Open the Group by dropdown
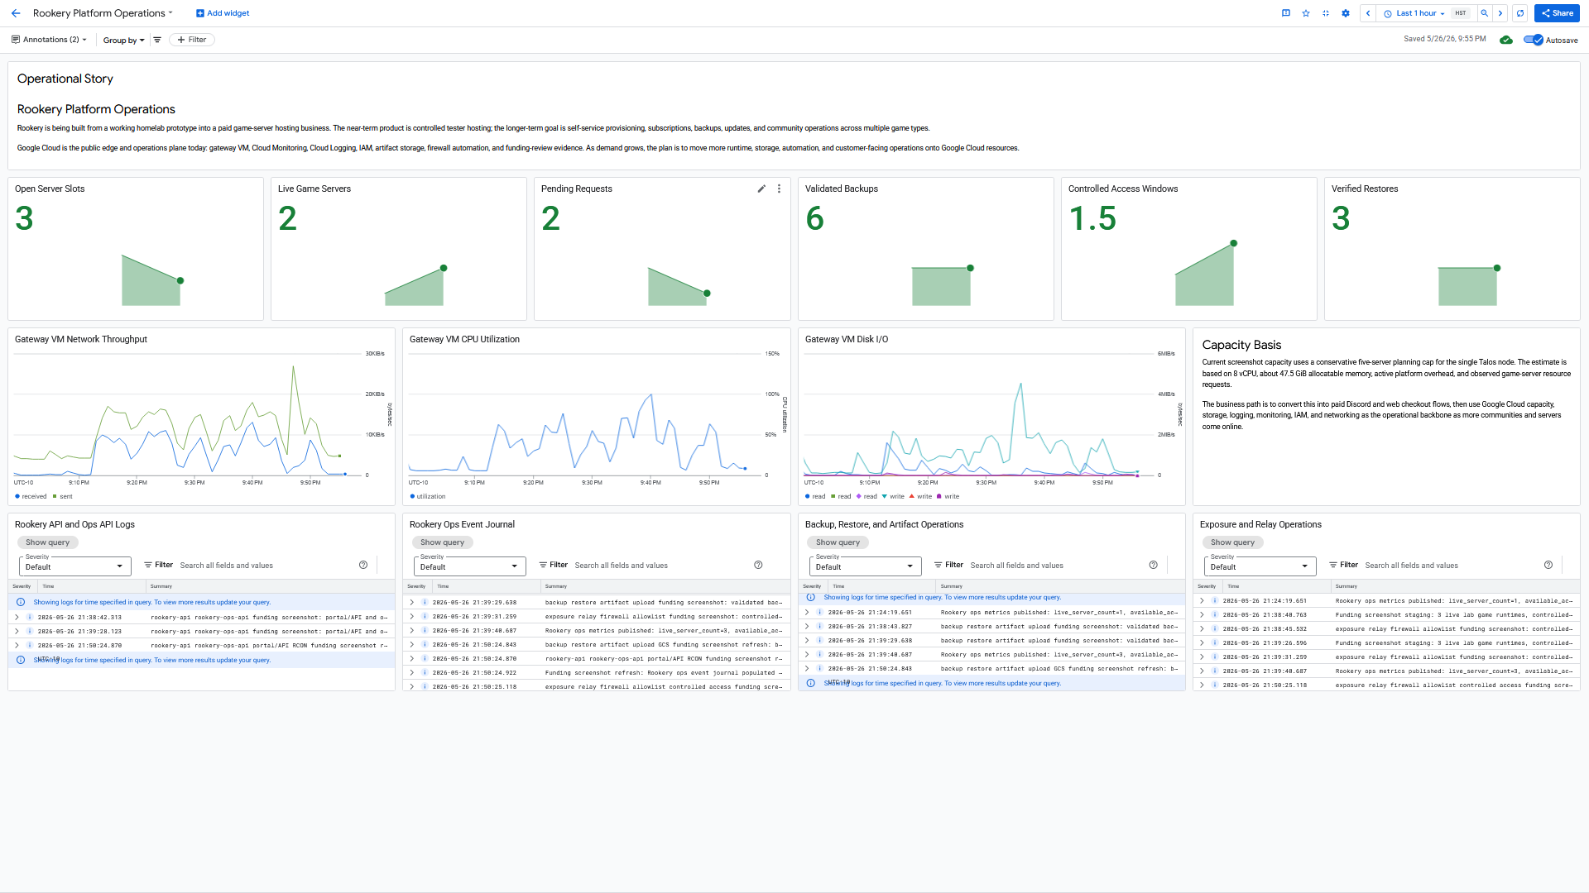The image size is (1589, 893). (123, 40)
